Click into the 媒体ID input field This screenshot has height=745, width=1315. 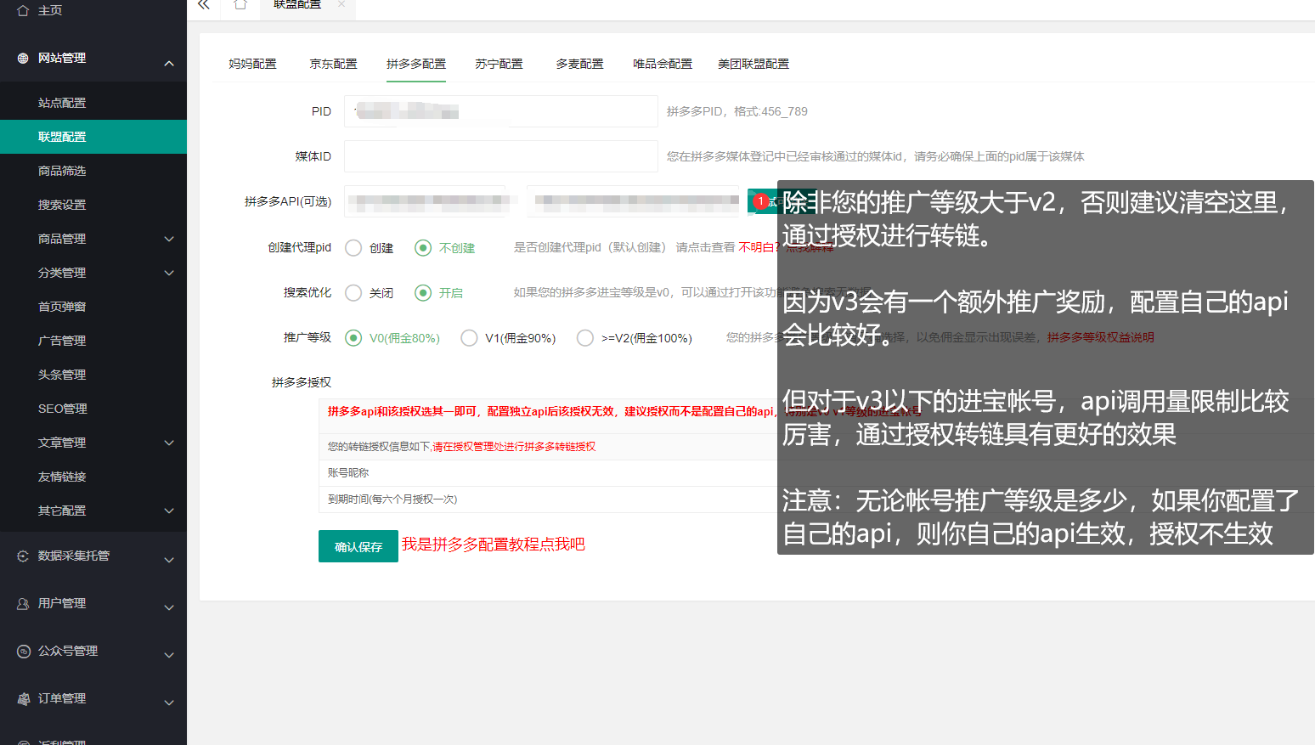coord(501,156)
